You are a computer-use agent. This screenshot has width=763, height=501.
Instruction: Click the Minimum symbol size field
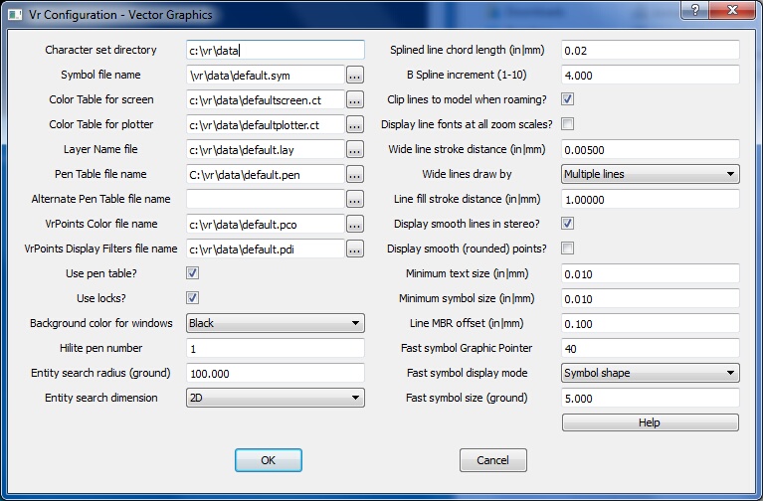(x=651, y=298)
